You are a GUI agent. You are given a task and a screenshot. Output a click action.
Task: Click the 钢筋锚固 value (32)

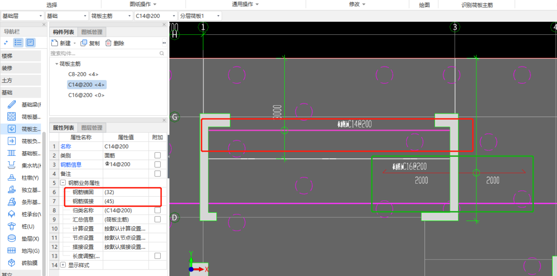[126, 192]
